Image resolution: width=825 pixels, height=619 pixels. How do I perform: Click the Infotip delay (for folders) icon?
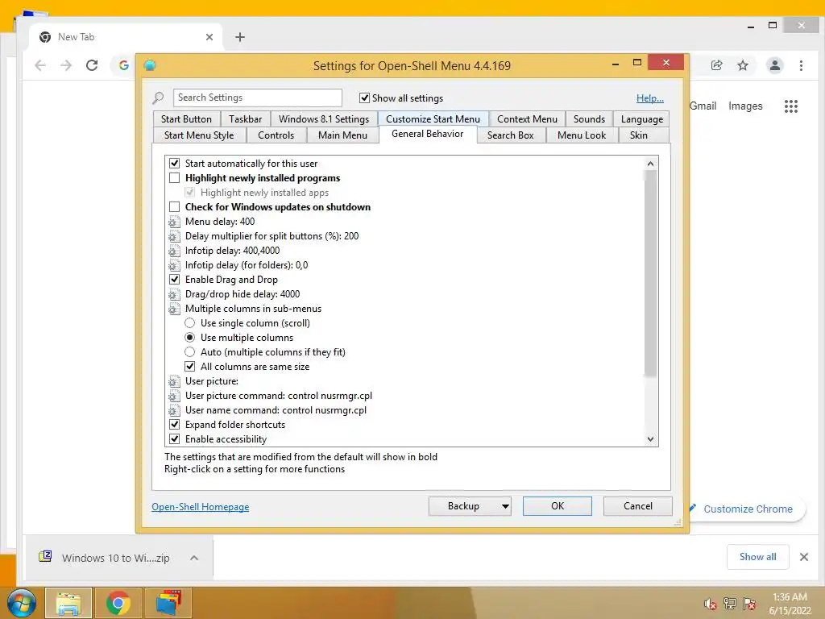pyautogui.click(x=174, y=265)
